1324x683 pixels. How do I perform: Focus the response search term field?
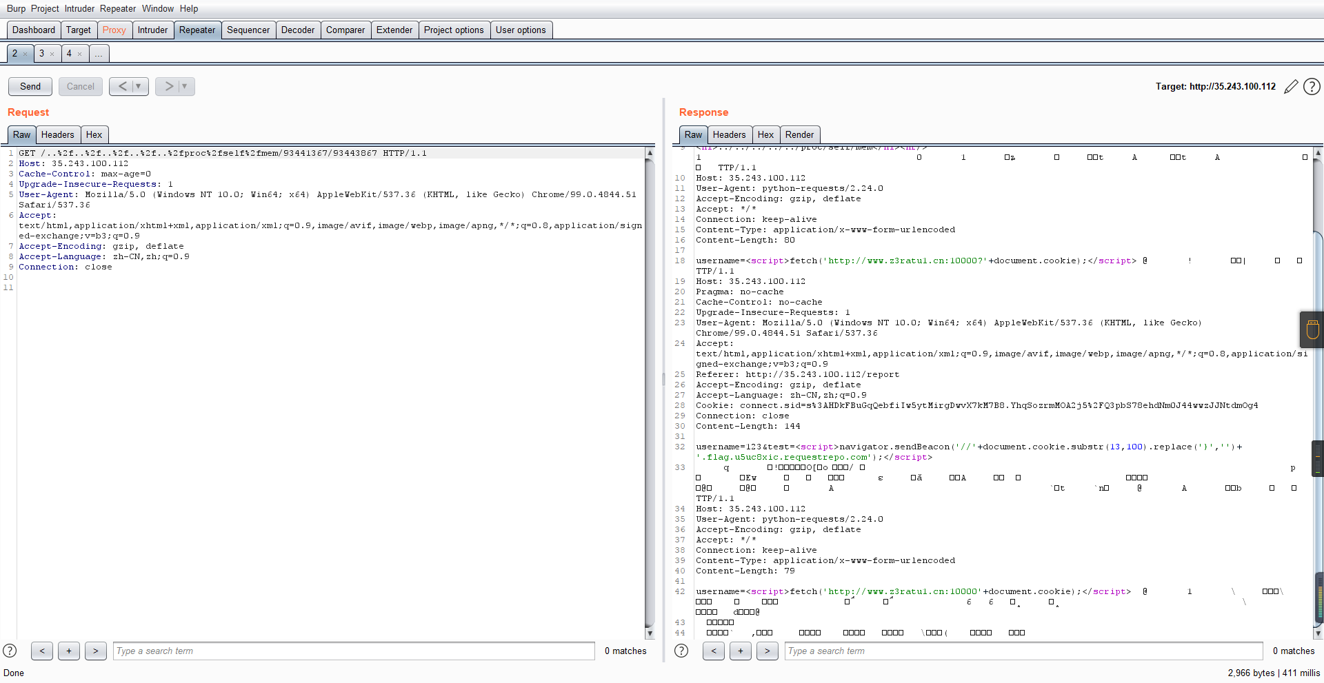(x=1024, y=651)
